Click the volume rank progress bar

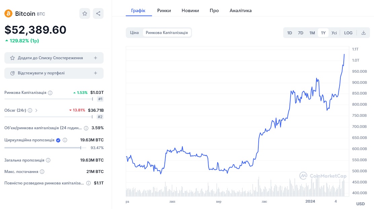[x=48, y=117]
